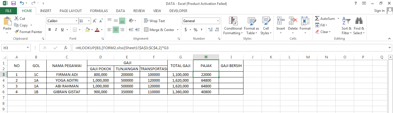
Task: Click the Paste clipboard icon
Action: coord(7,21)
